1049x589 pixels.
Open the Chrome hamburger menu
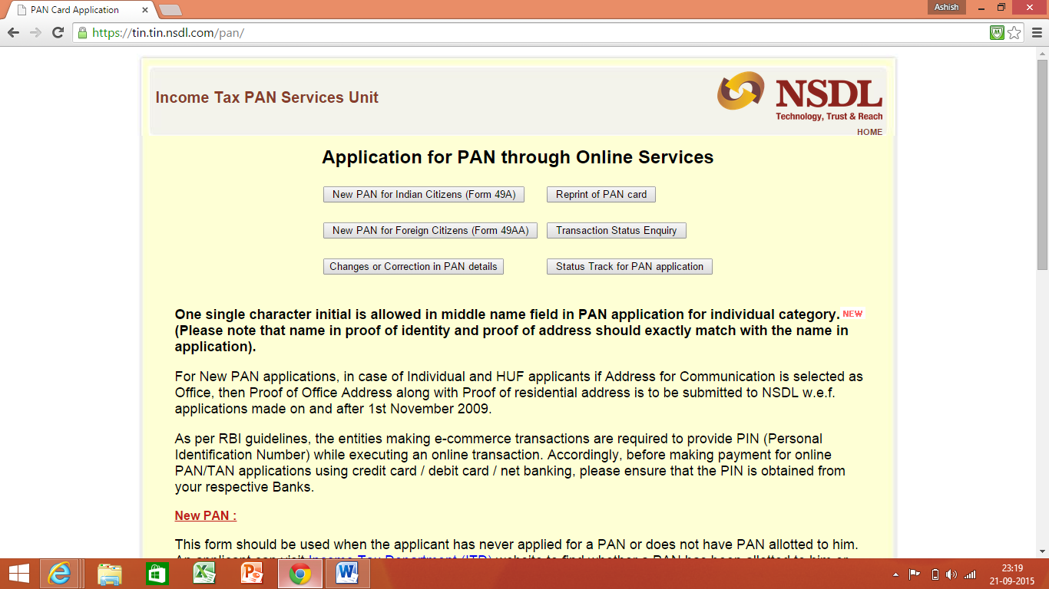1036,33
